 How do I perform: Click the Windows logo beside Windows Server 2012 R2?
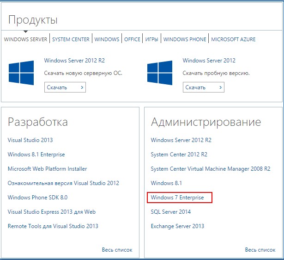[21, 73]
